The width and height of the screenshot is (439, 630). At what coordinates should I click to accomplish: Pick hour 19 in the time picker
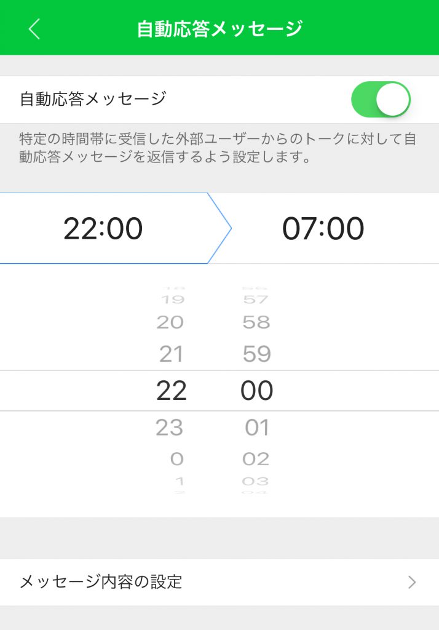click(x=172, y=300)
